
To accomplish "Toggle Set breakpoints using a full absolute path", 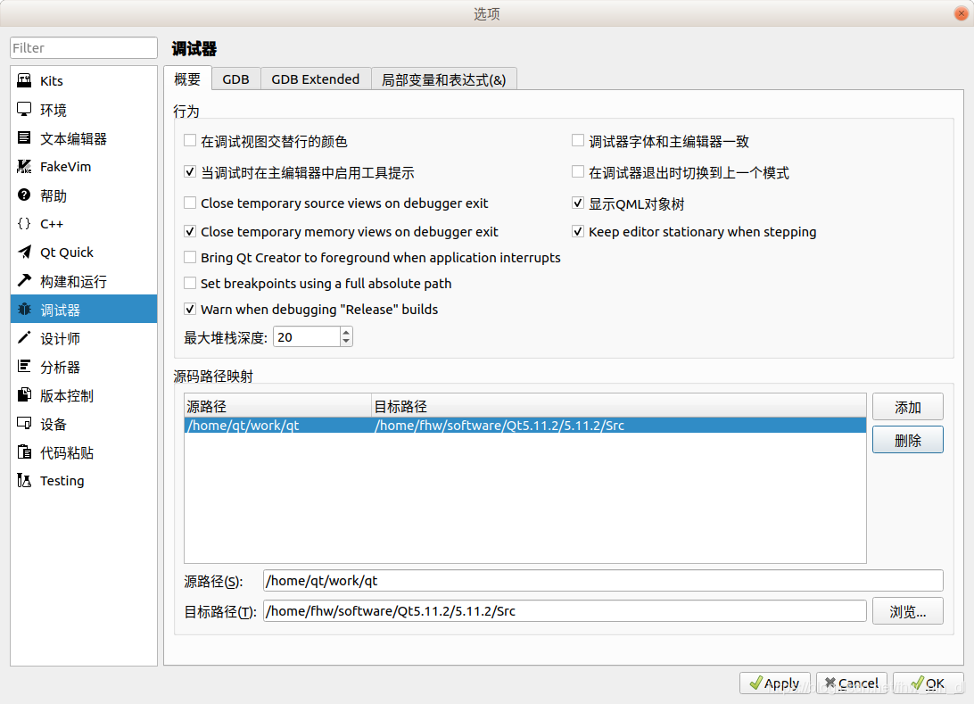I will (x=190, y=284).
